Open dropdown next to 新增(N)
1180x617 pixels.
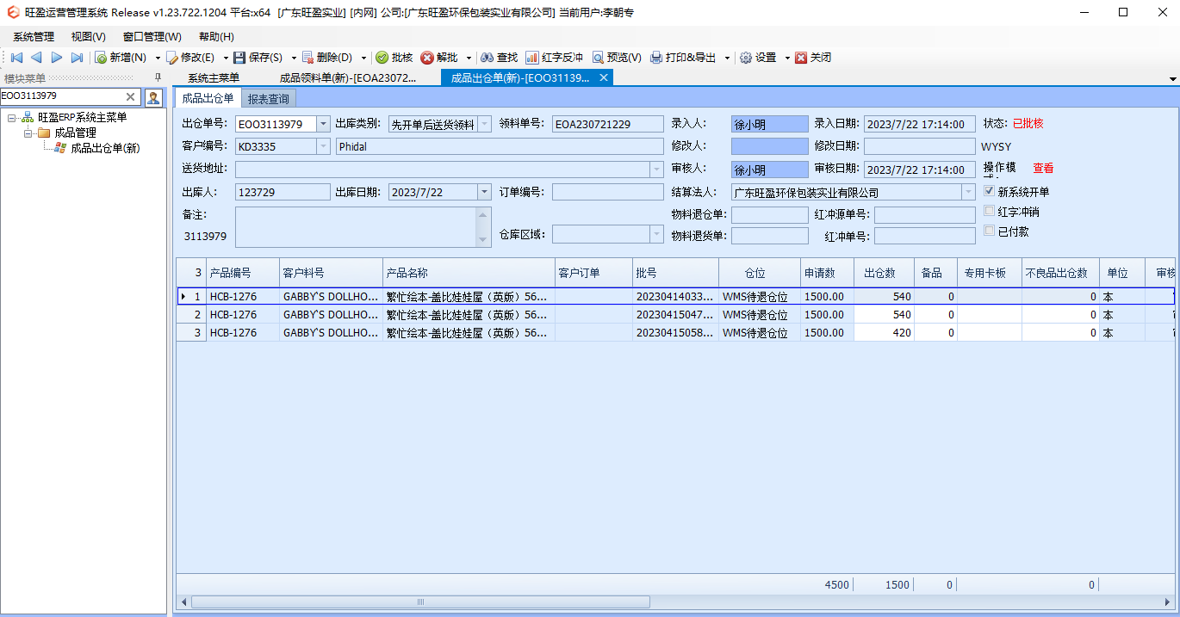click(x=158, y=58)
